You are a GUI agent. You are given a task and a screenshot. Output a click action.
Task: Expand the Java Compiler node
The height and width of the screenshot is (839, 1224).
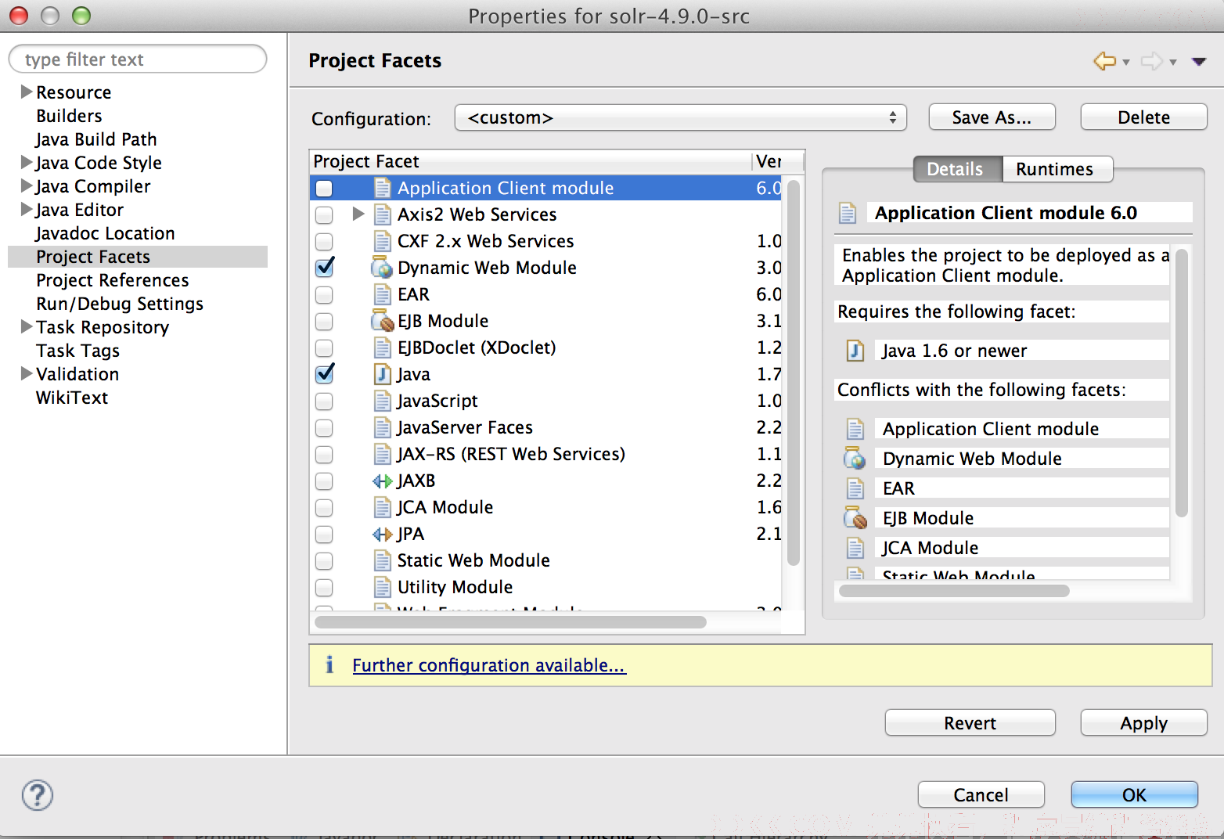27,185
